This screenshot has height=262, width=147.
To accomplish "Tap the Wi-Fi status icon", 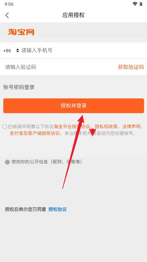I will (135, 4).
